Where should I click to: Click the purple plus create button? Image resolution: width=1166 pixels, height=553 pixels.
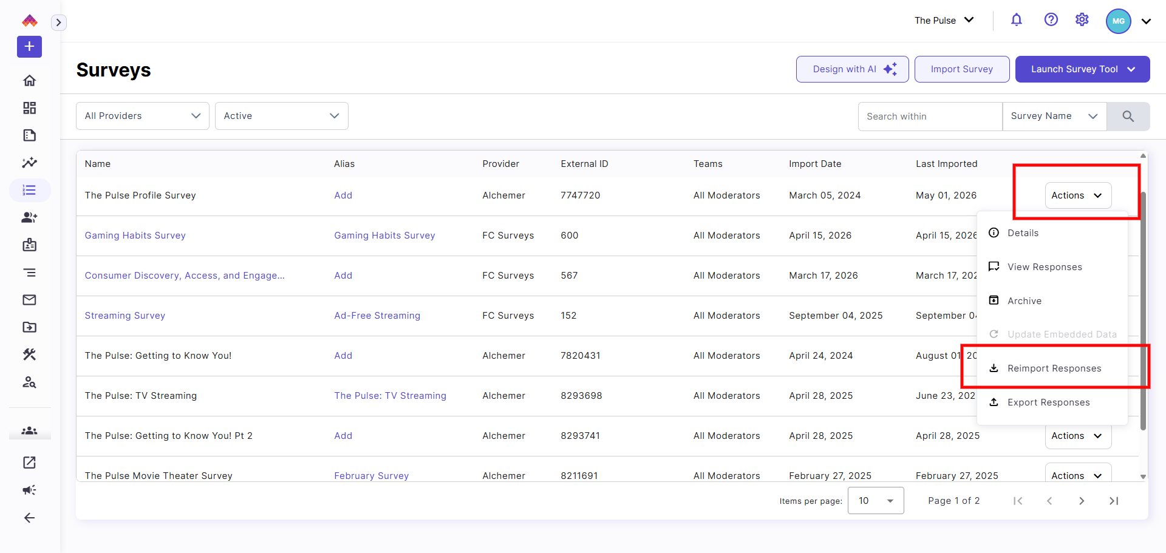(29, 47)
